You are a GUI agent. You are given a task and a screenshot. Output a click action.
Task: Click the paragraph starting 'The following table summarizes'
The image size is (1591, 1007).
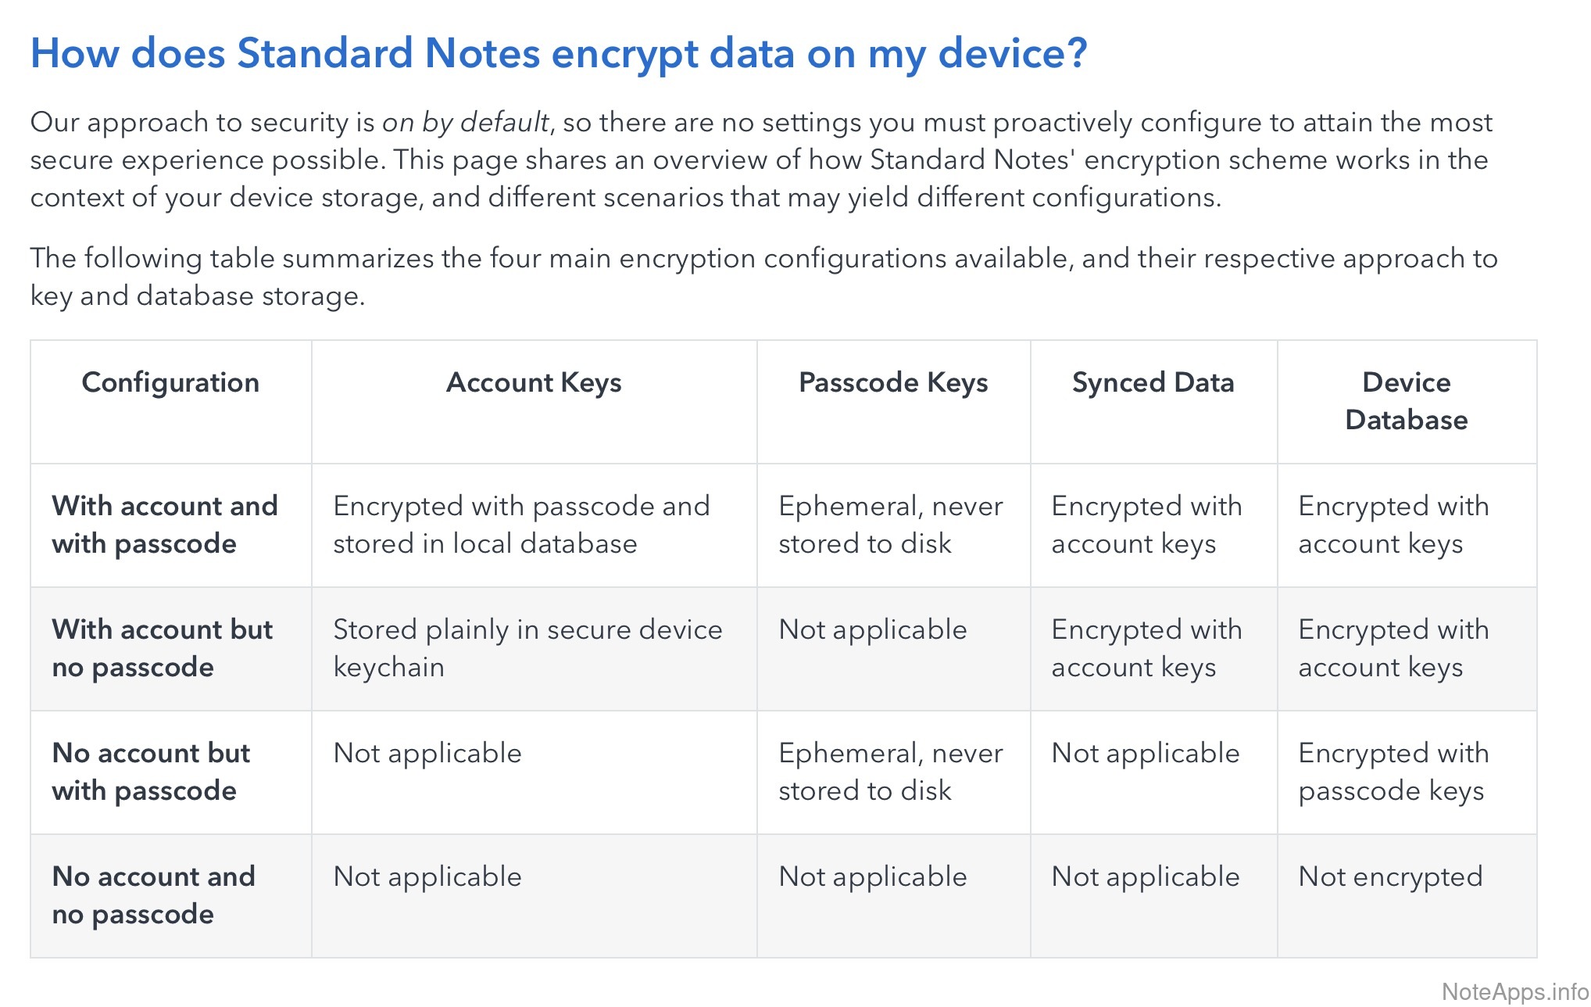tap(763, 277)
